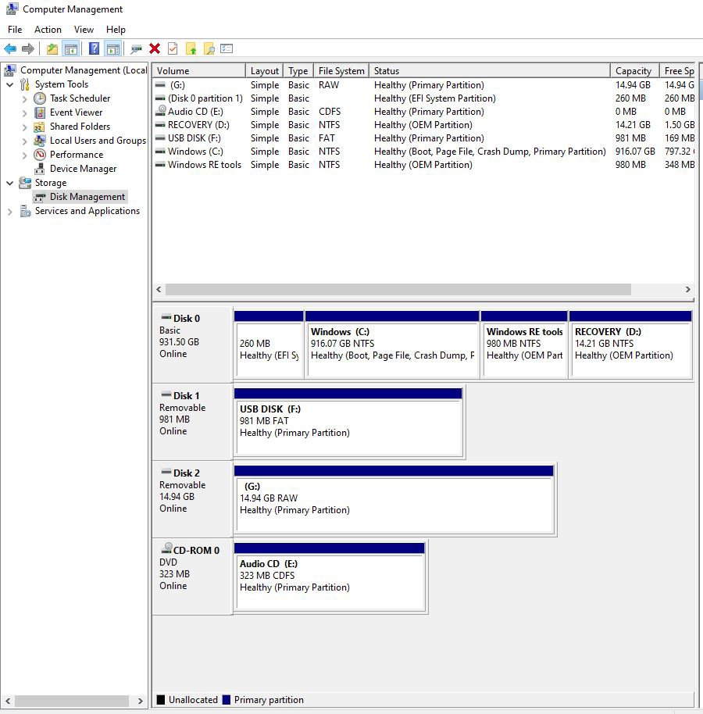Select the Disk 1 Removable header label
This screenshot has height=714, width=703.
coord(193,422)
